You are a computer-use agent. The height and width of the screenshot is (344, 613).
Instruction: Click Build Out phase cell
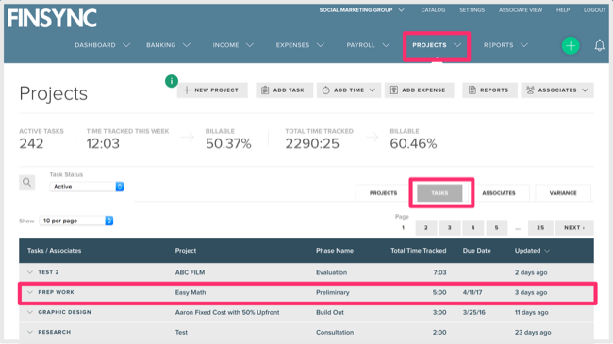[330, 312]
